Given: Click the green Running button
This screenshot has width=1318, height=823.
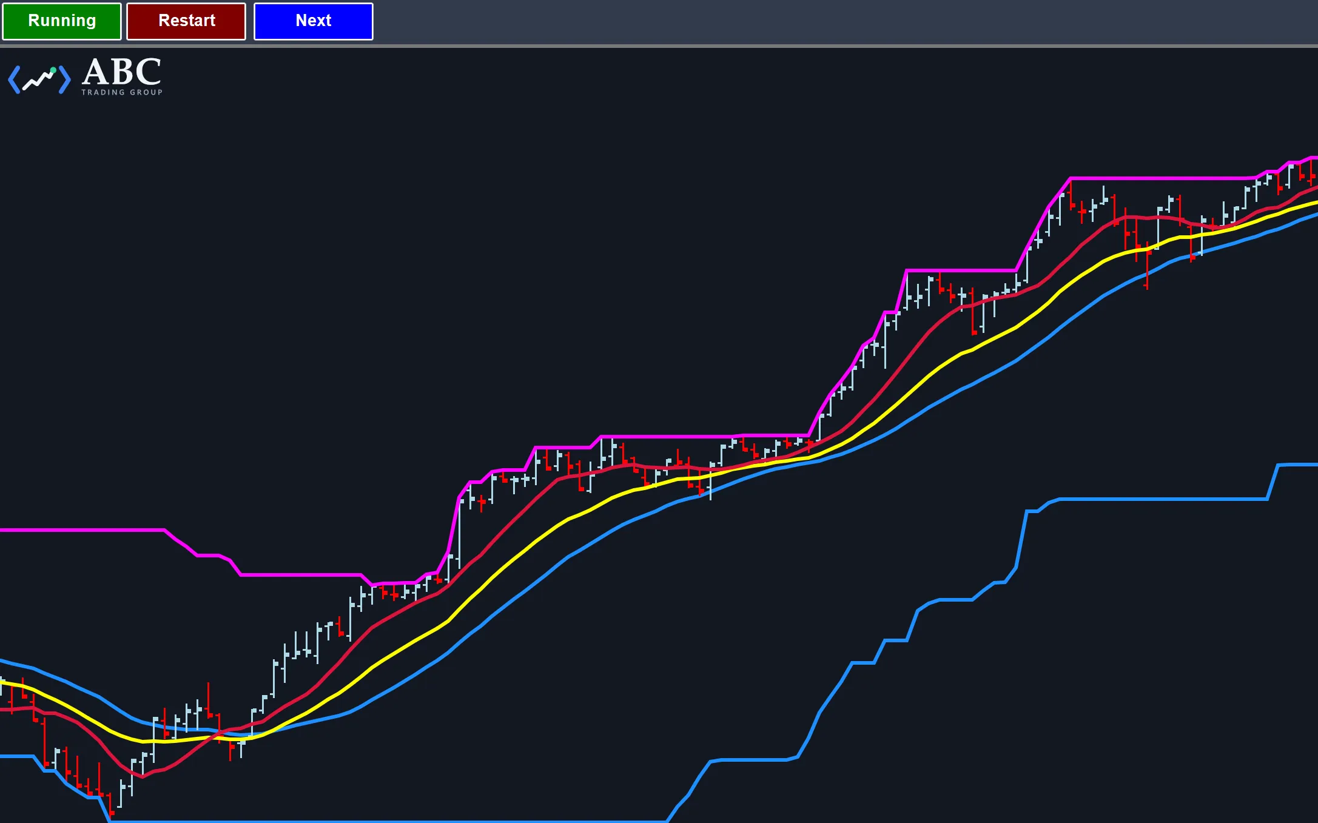Looking at the screenshot, I should pos(62,21).
